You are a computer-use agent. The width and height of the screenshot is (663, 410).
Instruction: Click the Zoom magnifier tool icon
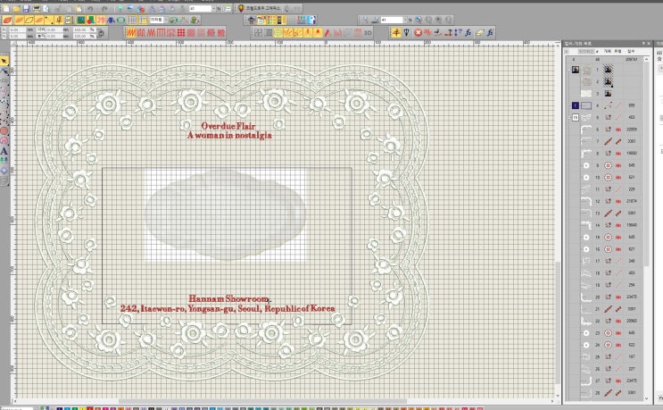[x=364, y=20]
